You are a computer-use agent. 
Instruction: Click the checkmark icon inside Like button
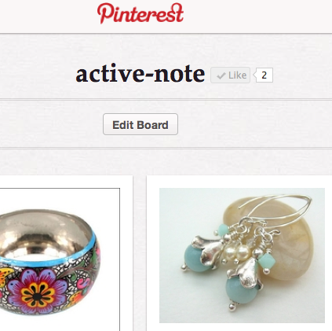tap(221, 75)
